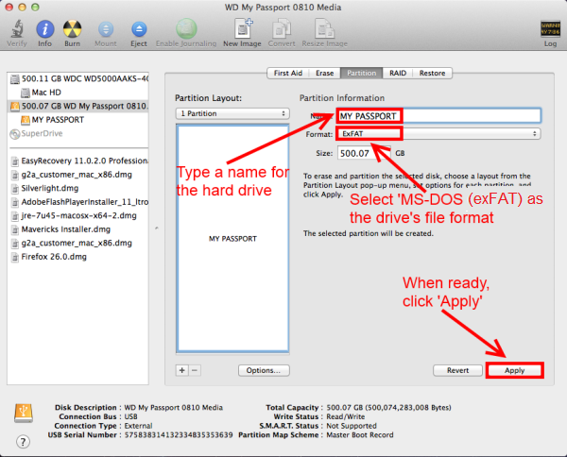Click Apply to create the partition

(x=515, y=370)
